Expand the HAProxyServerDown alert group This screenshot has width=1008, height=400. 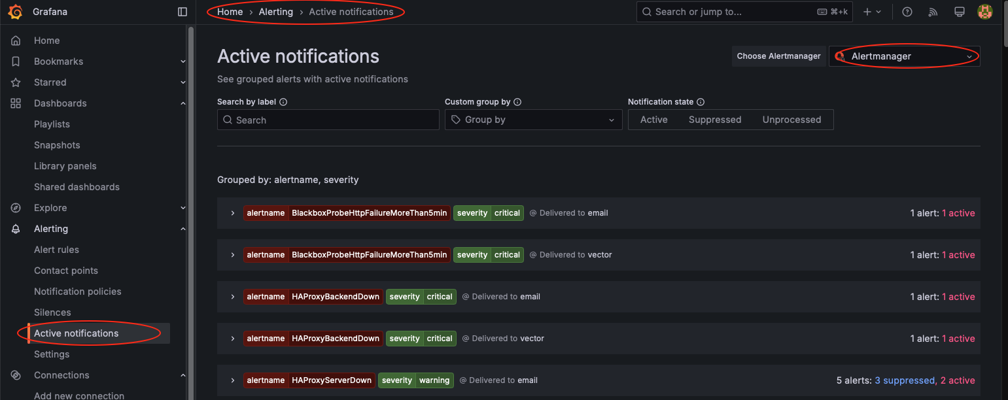tap(232, 380)
